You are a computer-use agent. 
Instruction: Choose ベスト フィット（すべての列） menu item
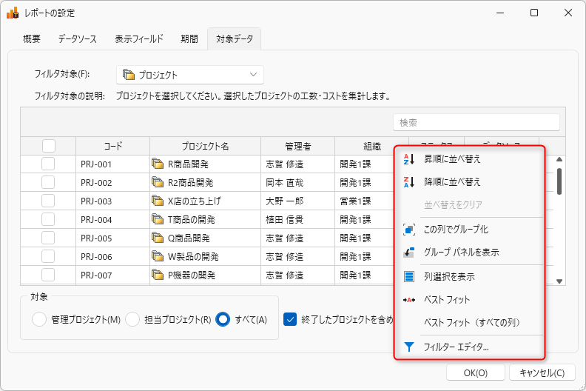coord(473,323)
